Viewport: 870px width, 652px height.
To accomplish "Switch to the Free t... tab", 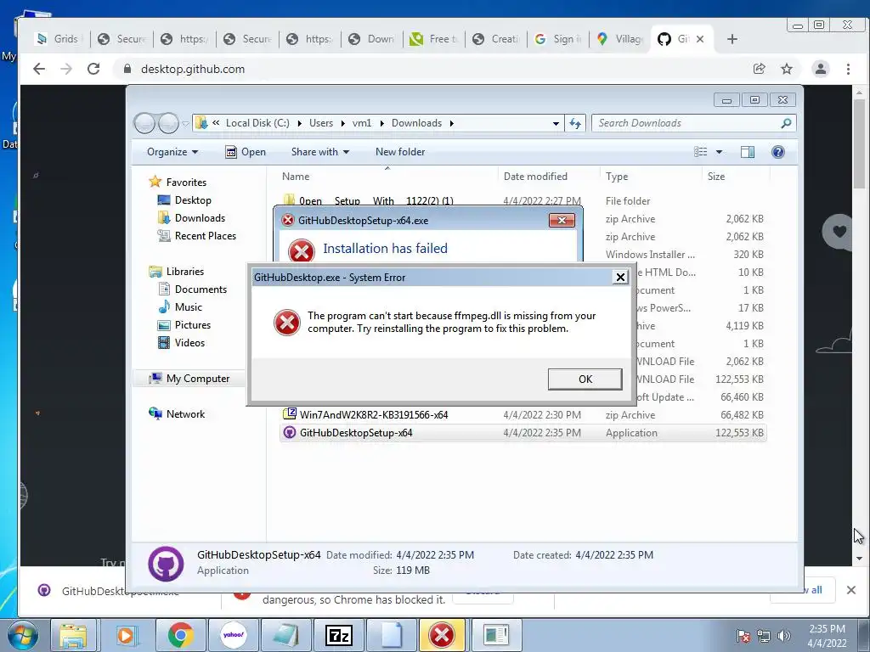I will point(433,39).
